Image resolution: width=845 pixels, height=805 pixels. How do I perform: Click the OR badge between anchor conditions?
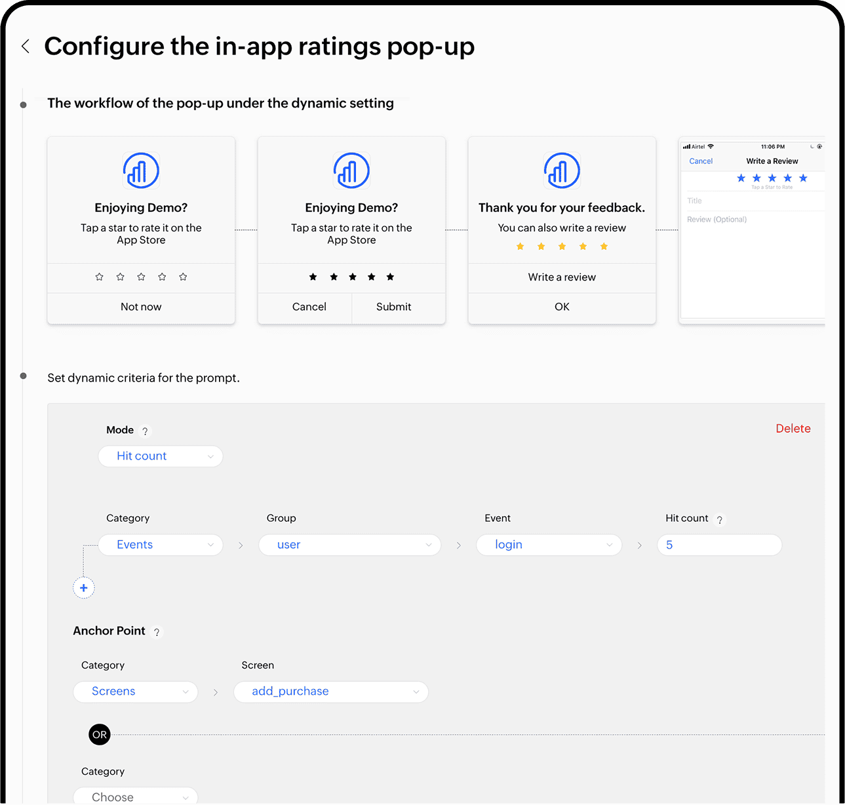(99, 734)
